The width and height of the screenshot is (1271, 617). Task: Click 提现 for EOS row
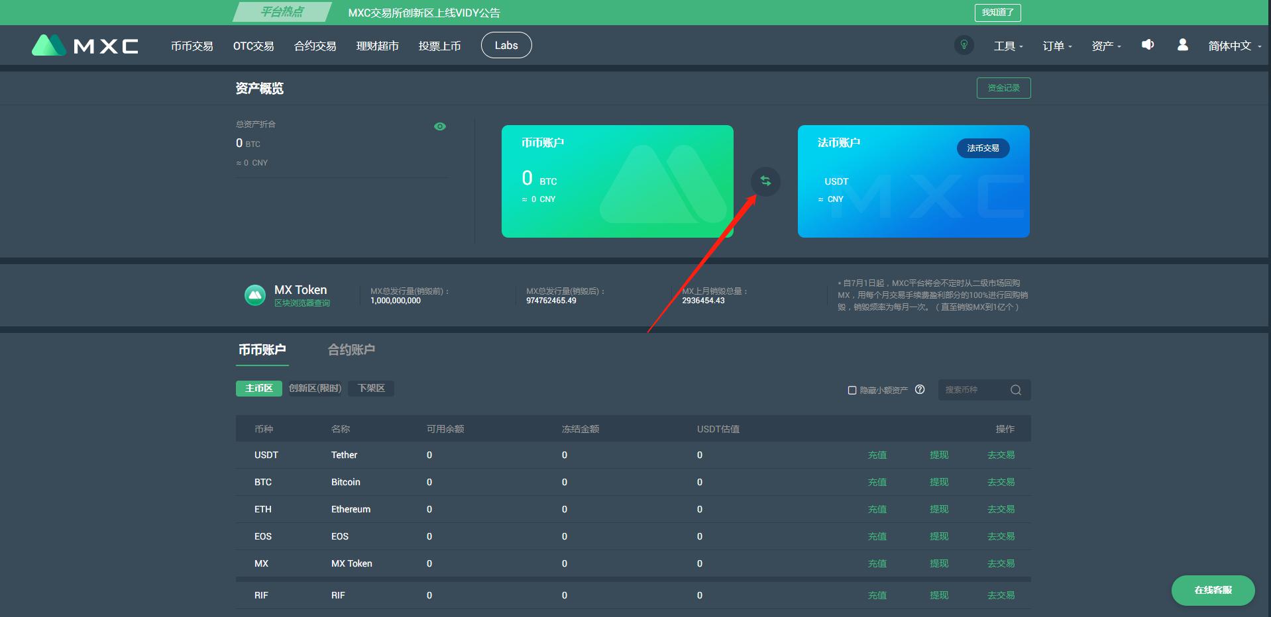tap(939, 536)
